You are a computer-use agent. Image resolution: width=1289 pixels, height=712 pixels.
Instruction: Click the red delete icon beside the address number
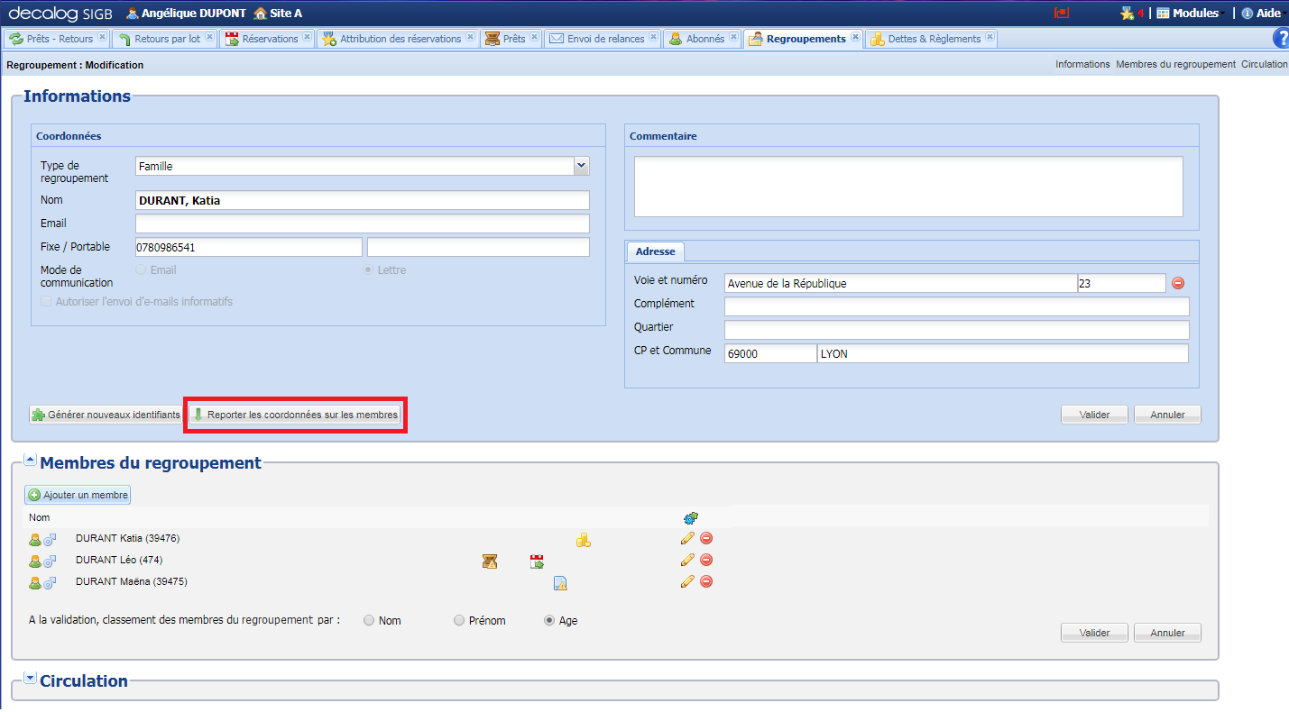point(1178,283)
